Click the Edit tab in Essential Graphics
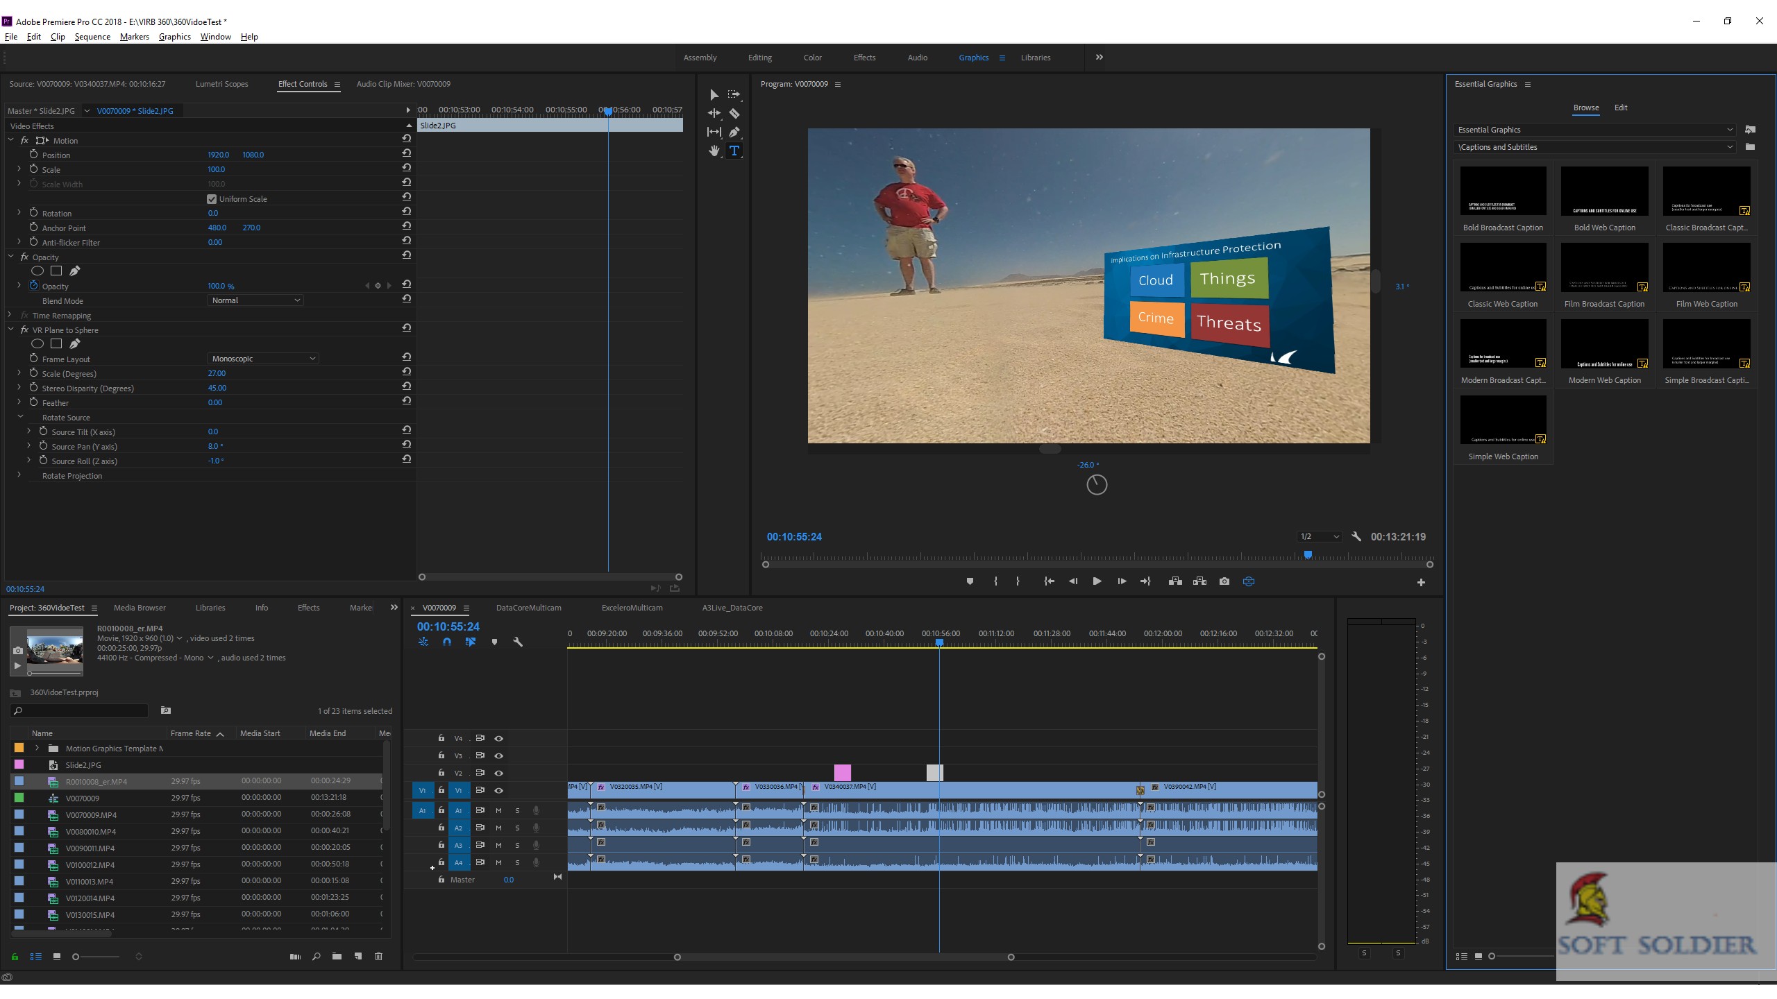Viewport: 1777px width, 999px height. [x=1621, y=108]
